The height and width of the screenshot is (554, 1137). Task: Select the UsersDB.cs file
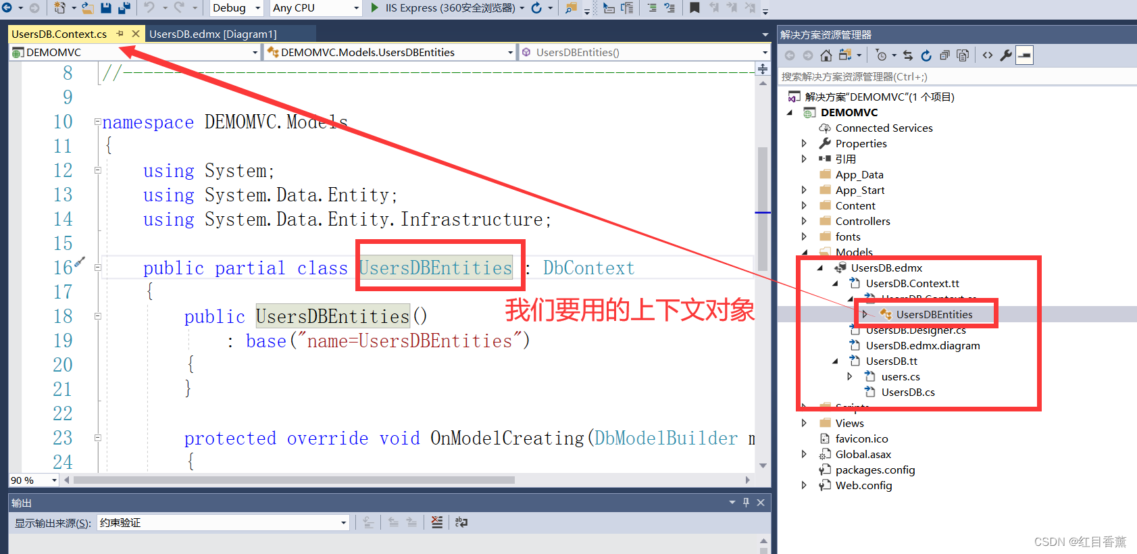click(908, 392)
